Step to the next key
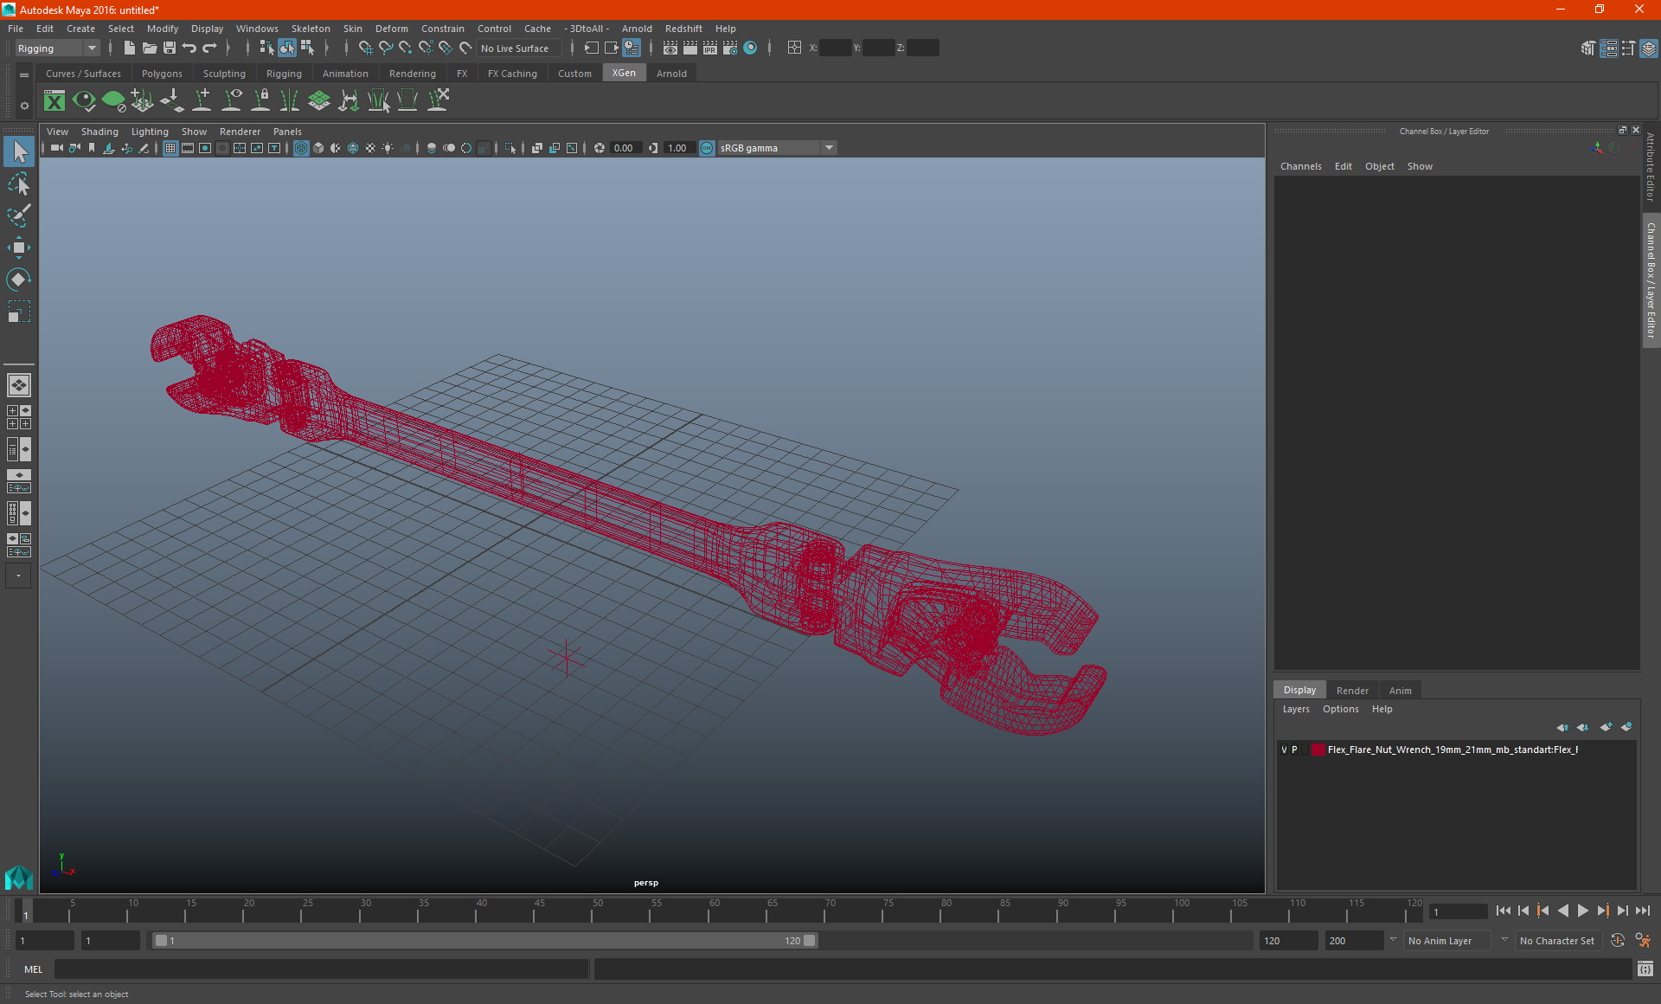This screenshot has height=1004, width=1661. click(1603, 911)
